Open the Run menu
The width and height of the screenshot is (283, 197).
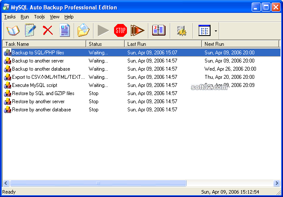tap(25, 17)
